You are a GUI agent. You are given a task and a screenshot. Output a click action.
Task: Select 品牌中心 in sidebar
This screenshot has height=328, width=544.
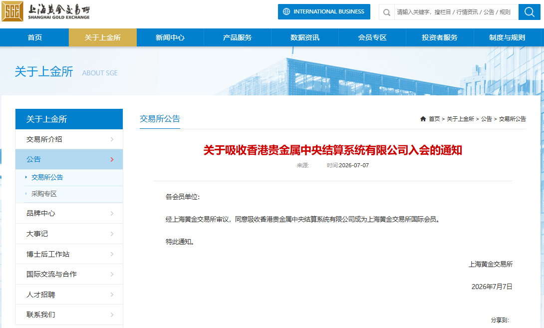(x=69, y=213)
